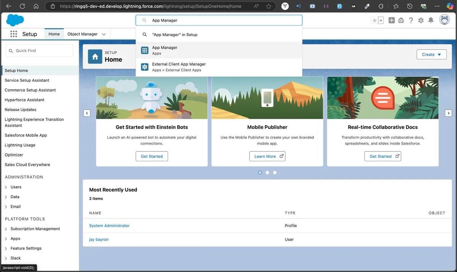
Task: Open the color picker eyedropper extension
Action: [x=367, y=6]
